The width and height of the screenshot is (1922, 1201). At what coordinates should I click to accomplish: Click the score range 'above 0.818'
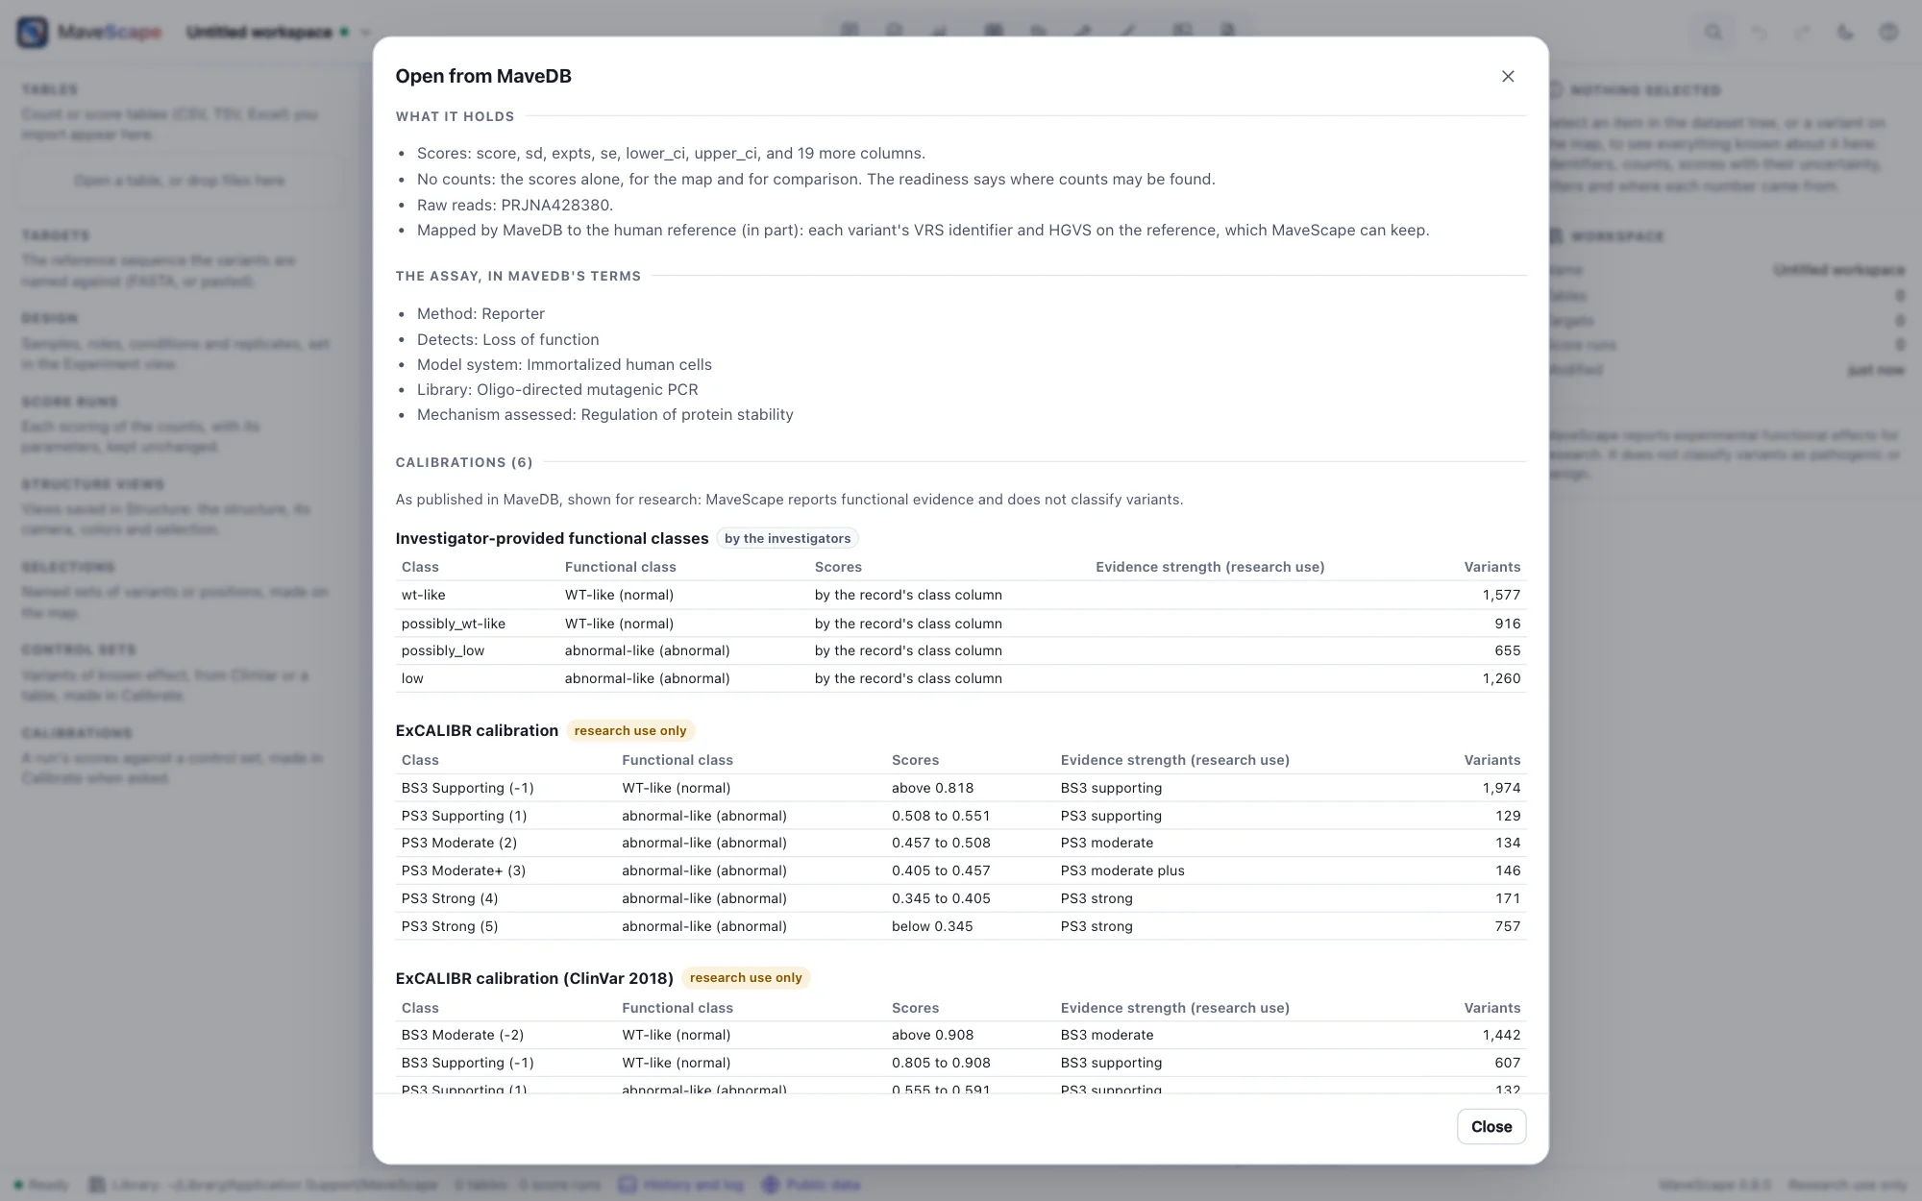pos(932,788)
